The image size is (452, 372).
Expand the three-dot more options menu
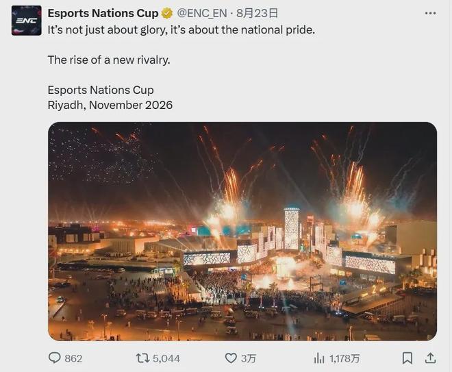[430, 13]
